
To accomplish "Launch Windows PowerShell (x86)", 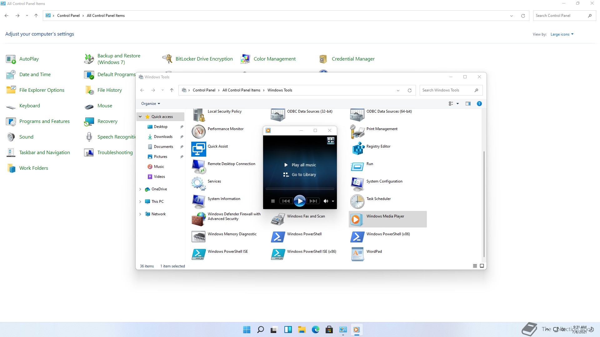I will coord(380,237).
